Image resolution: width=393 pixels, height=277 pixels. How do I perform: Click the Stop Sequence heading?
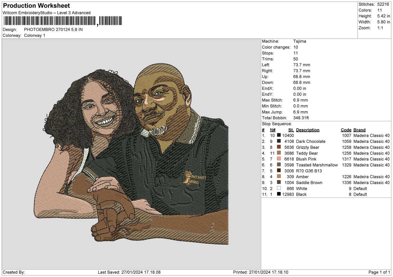(277, 124)
